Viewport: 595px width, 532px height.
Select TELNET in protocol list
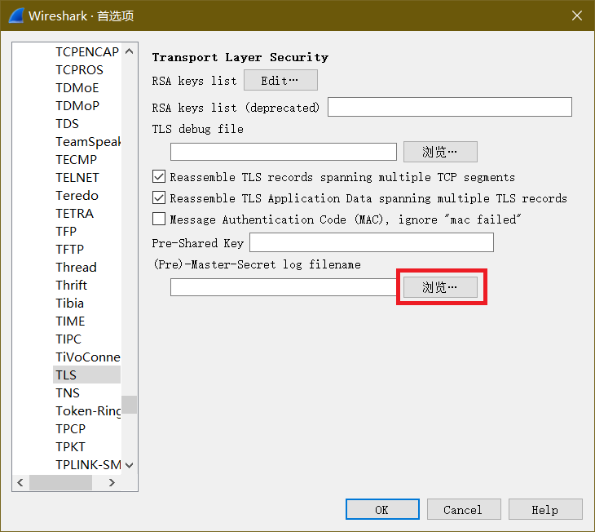(77, 177)
